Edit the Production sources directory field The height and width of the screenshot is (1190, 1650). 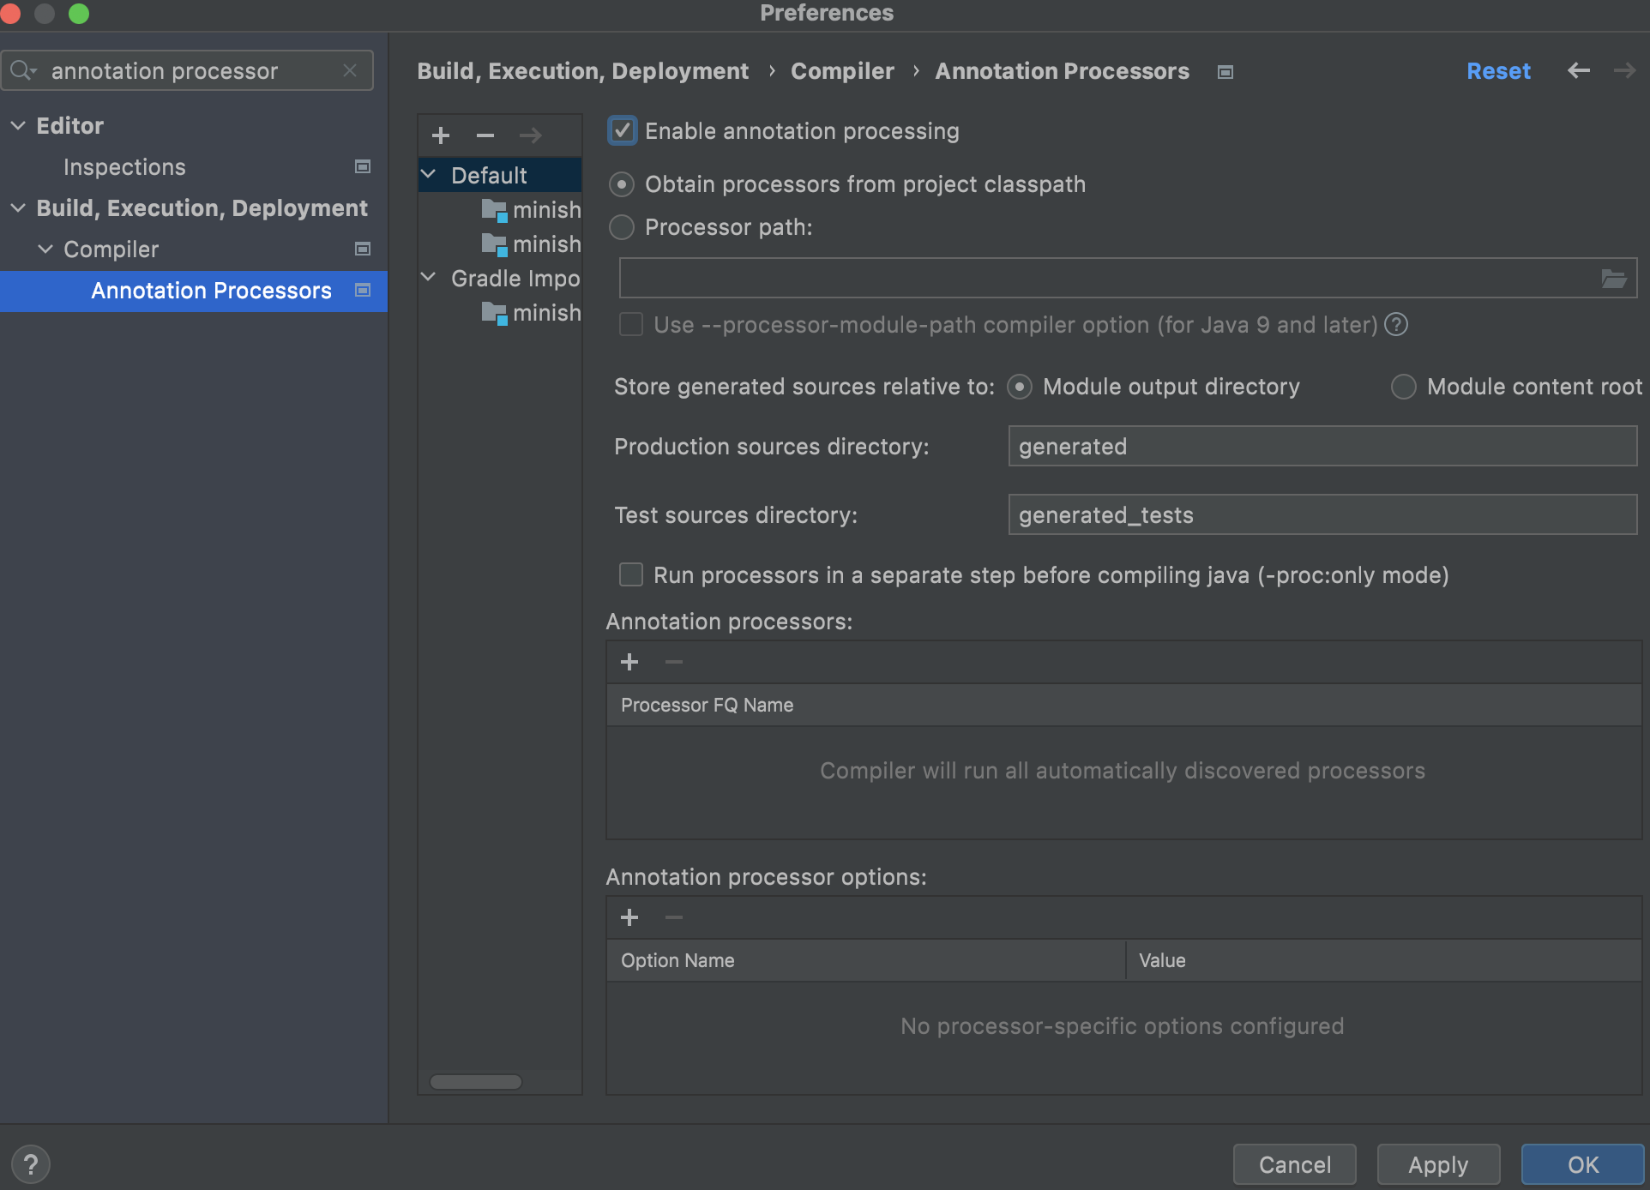tap(1322, 446)
